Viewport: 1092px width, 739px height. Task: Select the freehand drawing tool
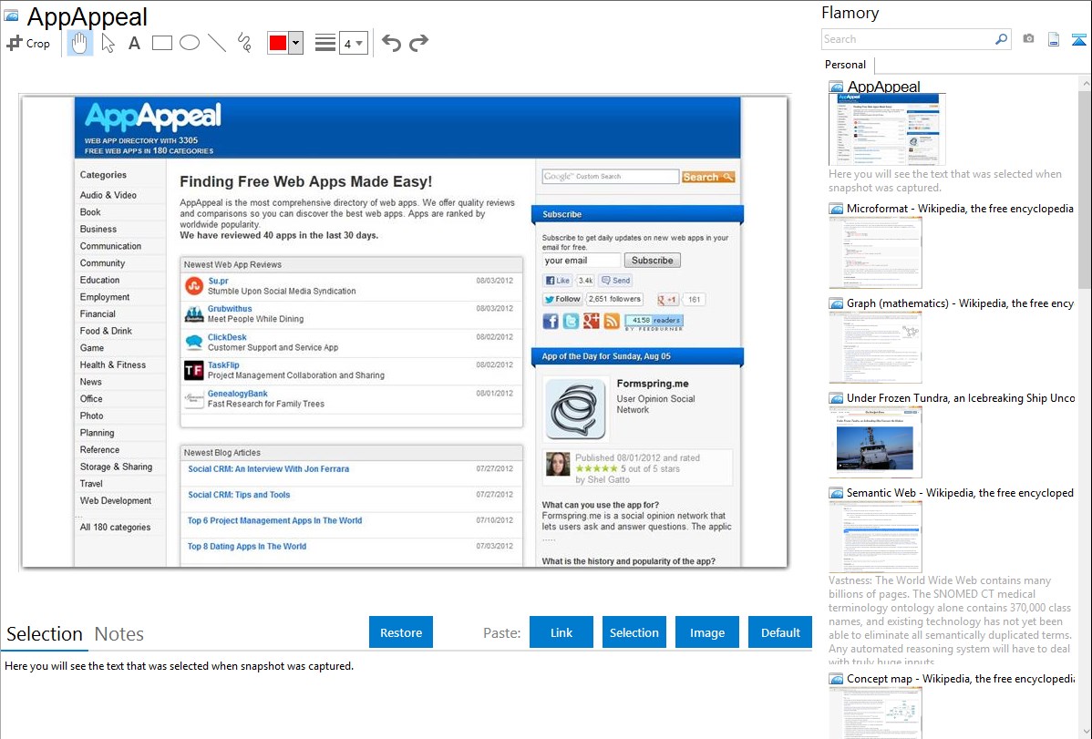pyautogui.click(x=244, y=43)
